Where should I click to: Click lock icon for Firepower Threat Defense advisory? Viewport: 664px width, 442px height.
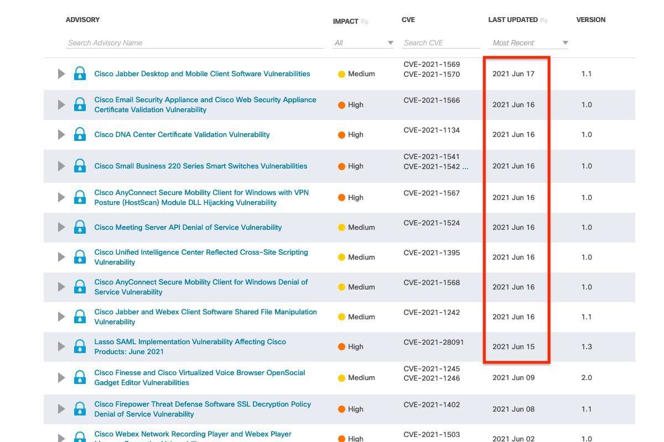[x=80, y=409]
